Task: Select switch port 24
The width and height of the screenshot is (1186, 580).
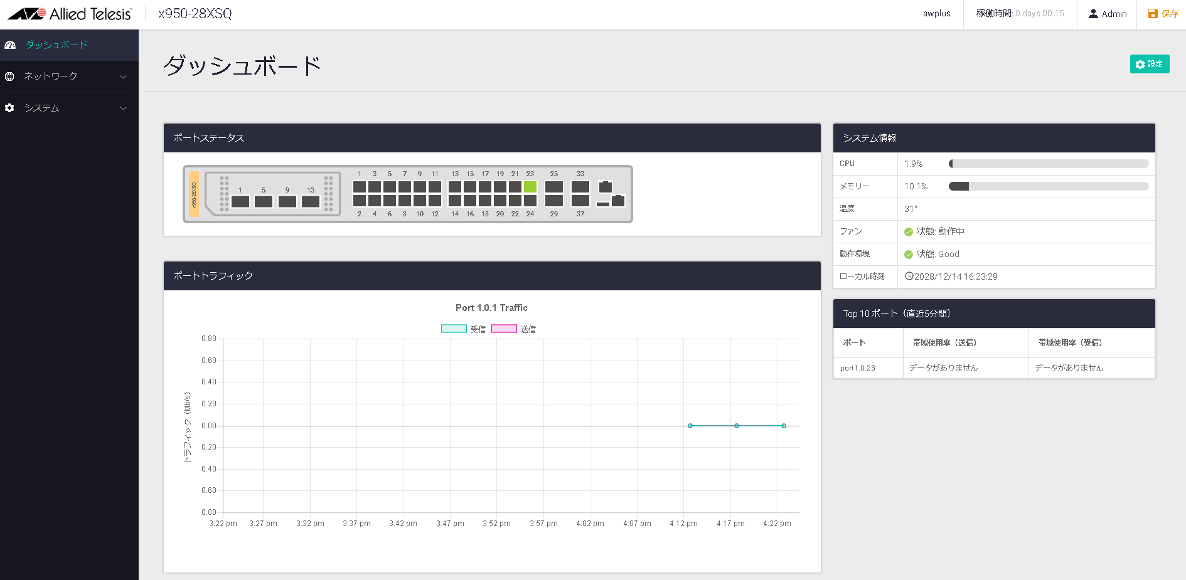Action: (x=530, y=201)
